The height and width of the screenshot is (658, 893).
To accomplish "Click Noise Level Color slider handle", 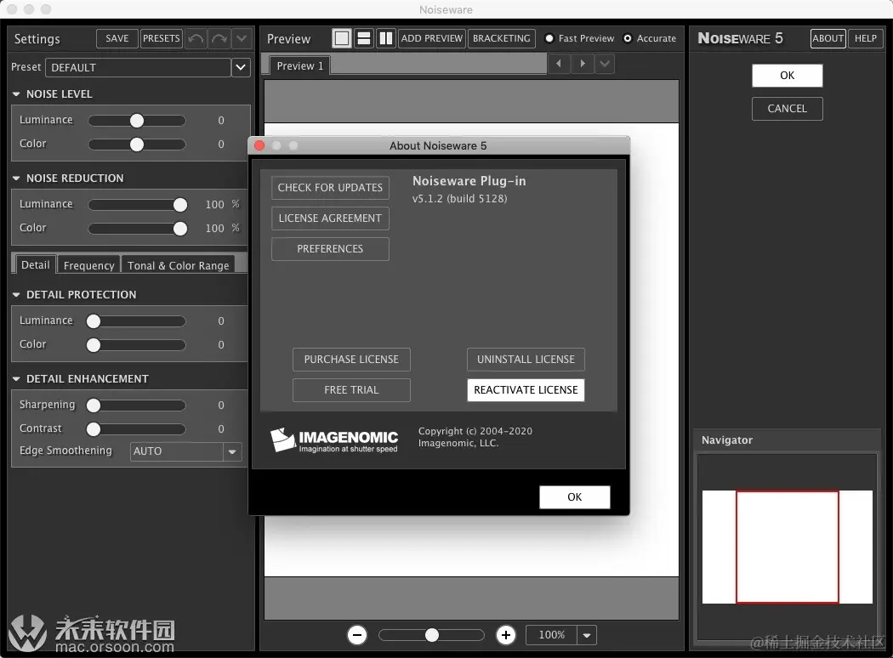I will pyautogui.click(x=137, y=145).
